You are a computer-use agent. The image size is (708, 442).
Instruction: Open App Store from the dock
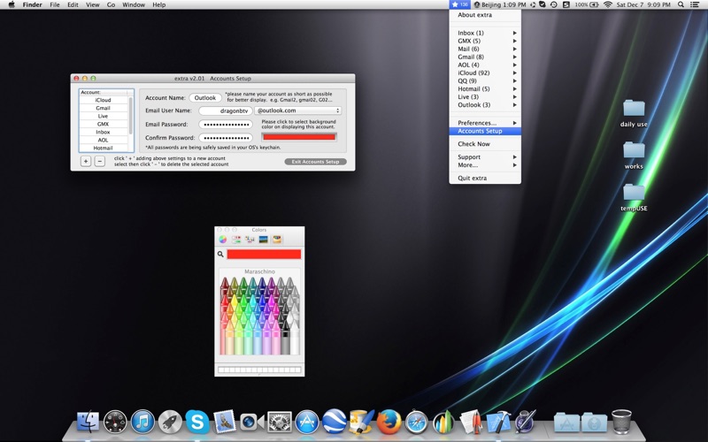point(307,423)
